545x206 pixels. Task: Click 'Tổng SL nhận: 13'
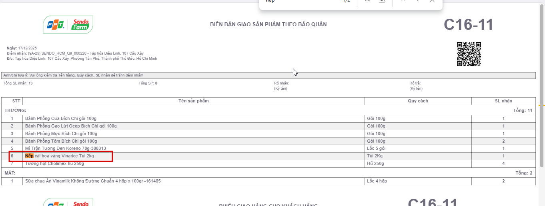click(x=18, y=83)
